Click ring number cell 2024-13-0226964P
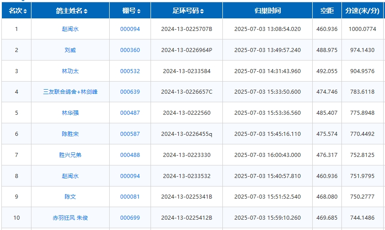This screenshot has height=230, width=385. click(x=186, y=50)
